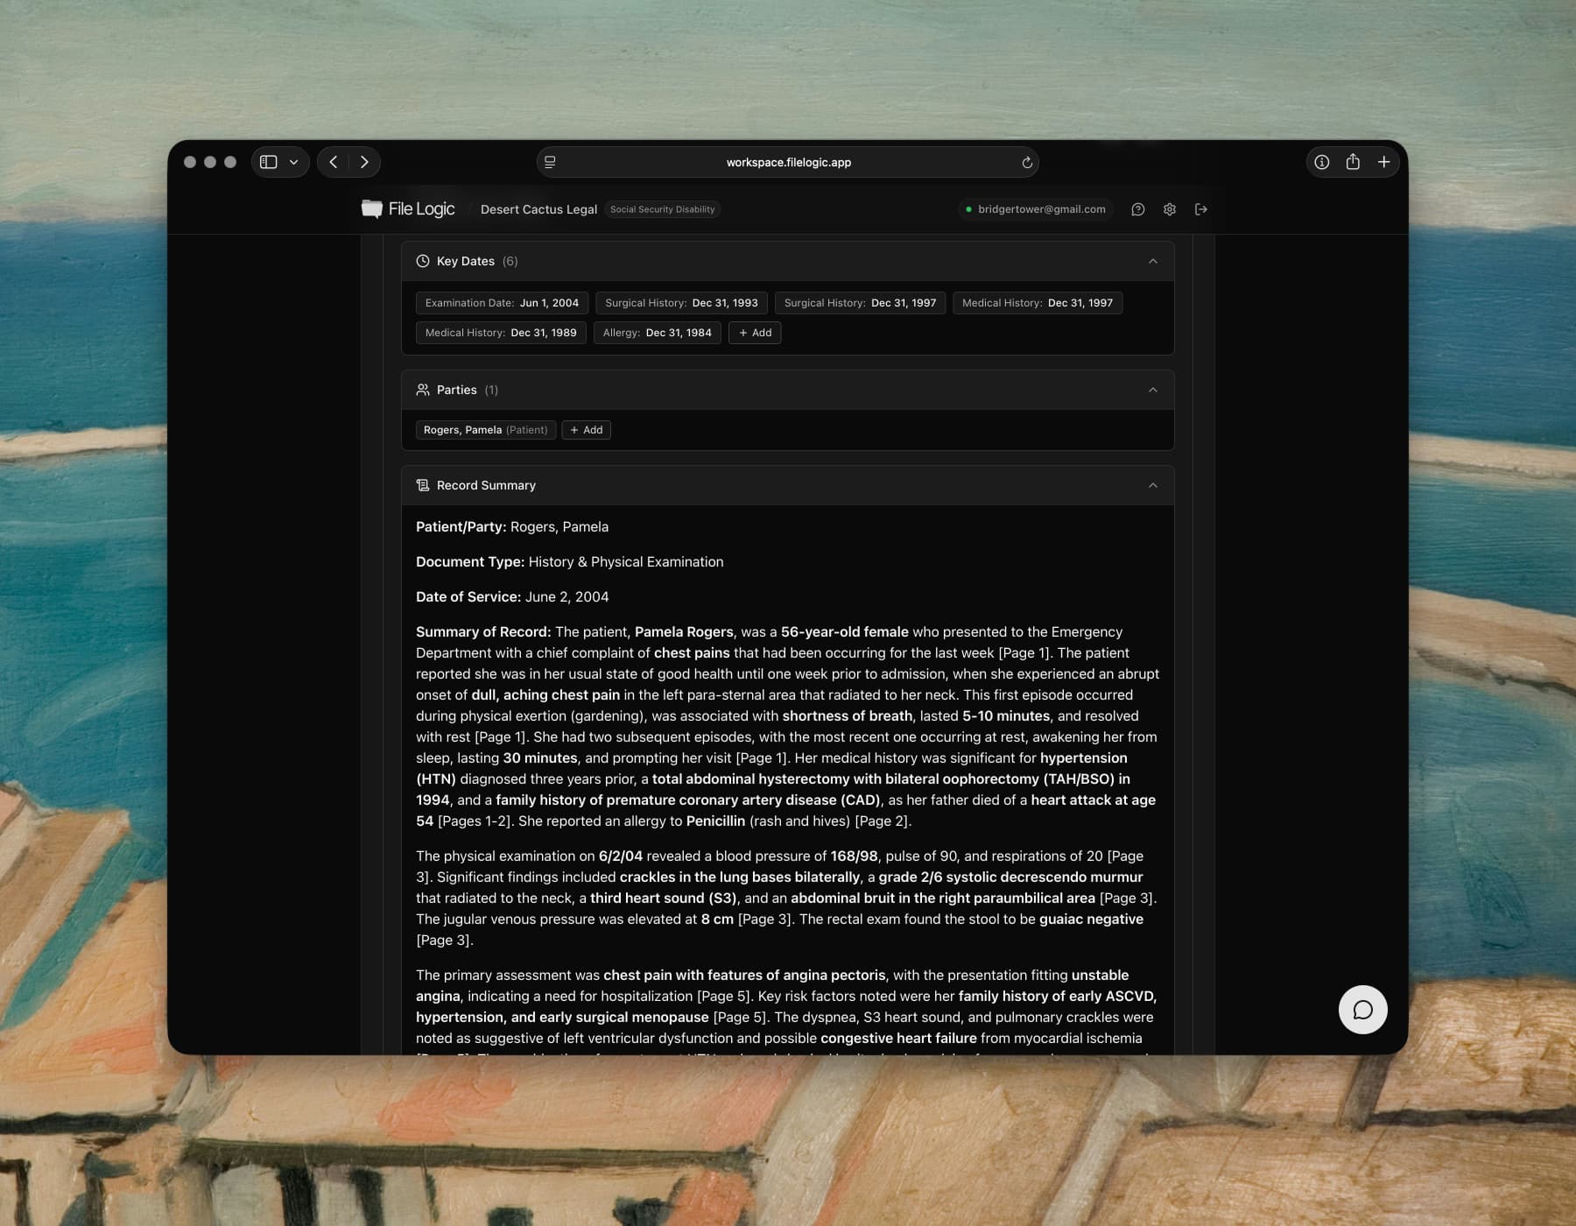1576x1226 pixels.
Task: Add a new key date
Action: click(x=755, y=333)
